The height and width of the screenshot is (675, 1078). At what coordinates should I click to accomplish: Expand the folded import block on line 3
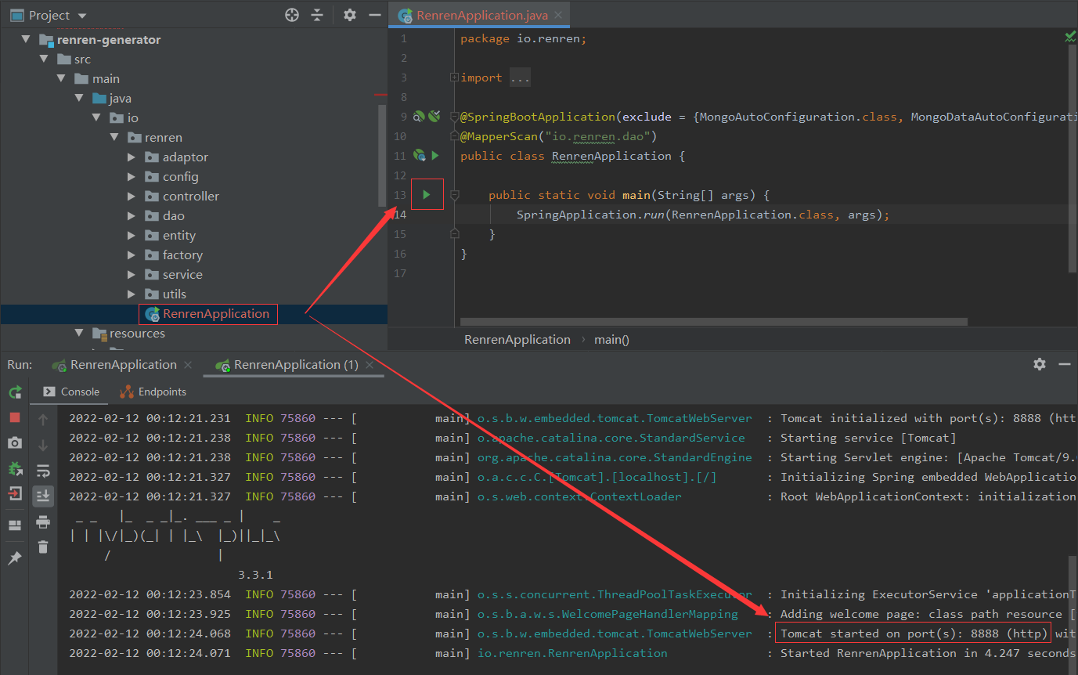[454, 78]
